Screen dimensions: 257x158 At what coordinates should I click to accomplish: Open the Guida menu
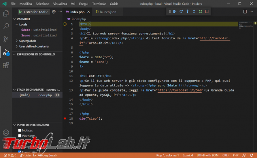pos(114,4)
